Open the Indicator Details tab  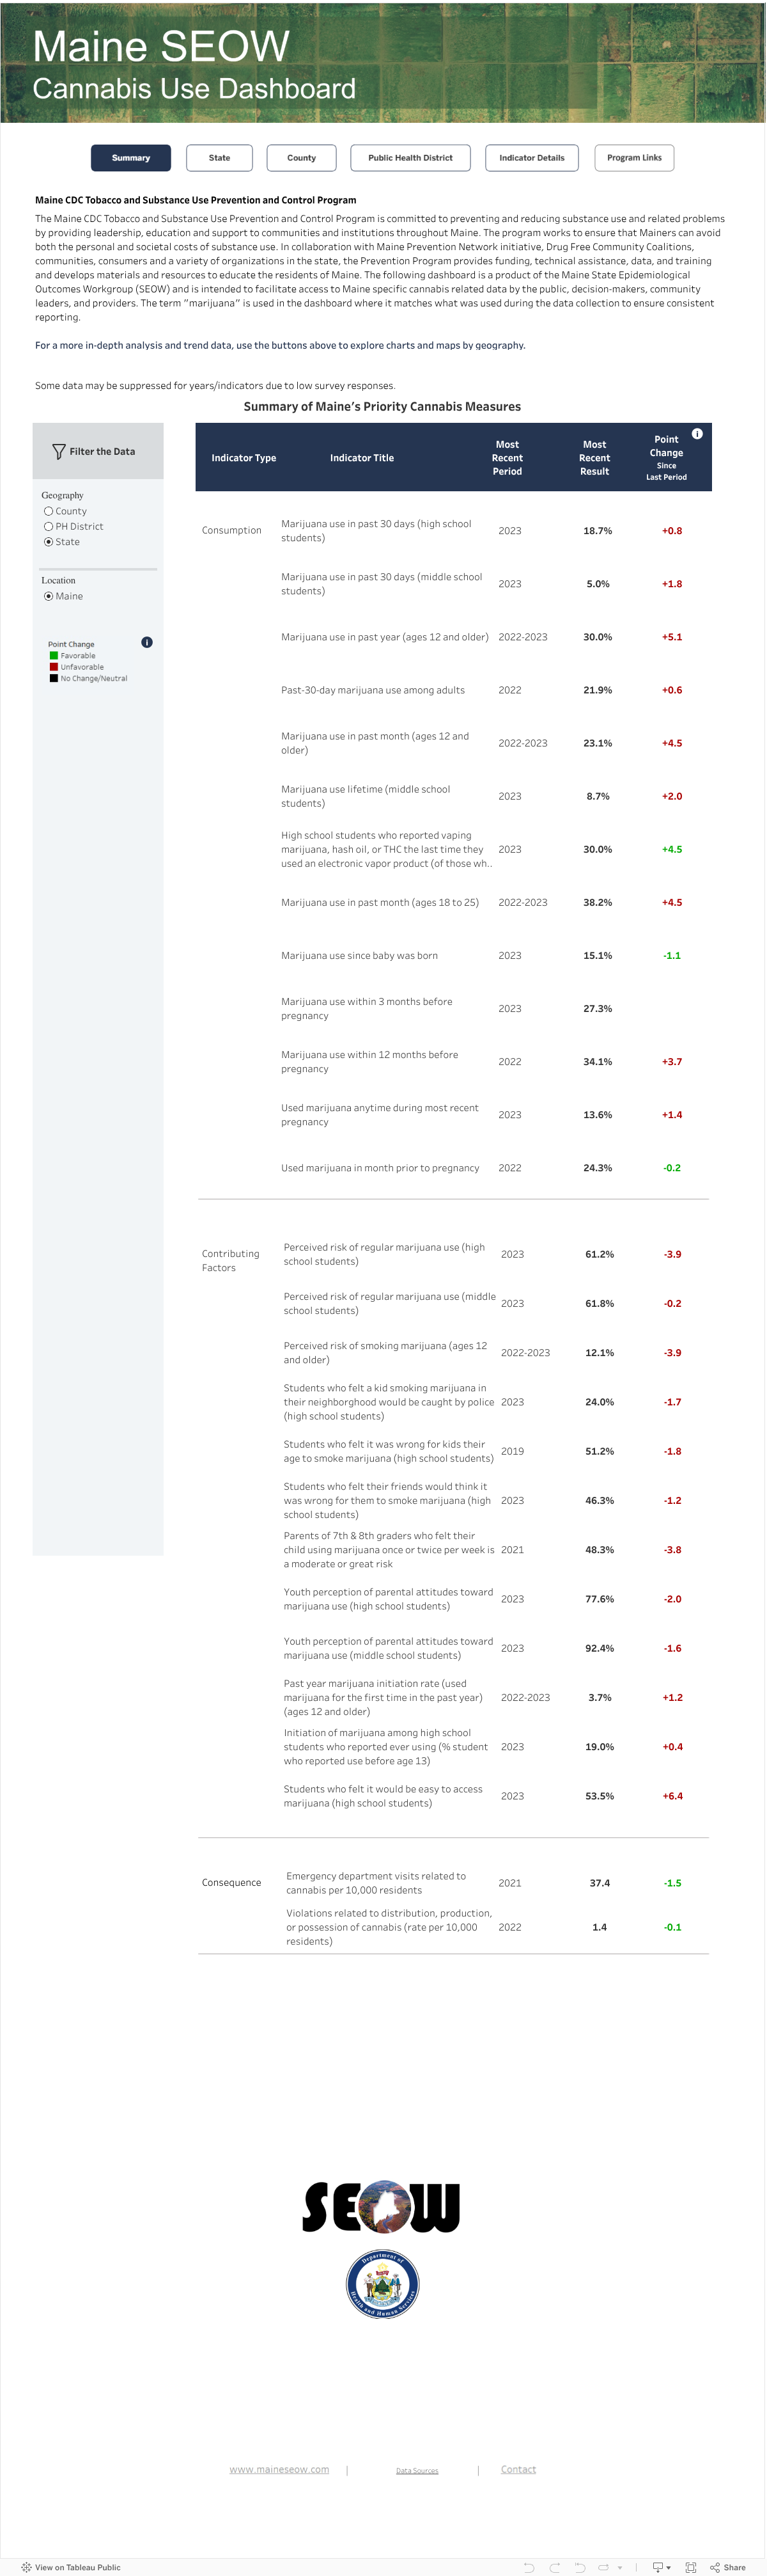coord(531,158)
